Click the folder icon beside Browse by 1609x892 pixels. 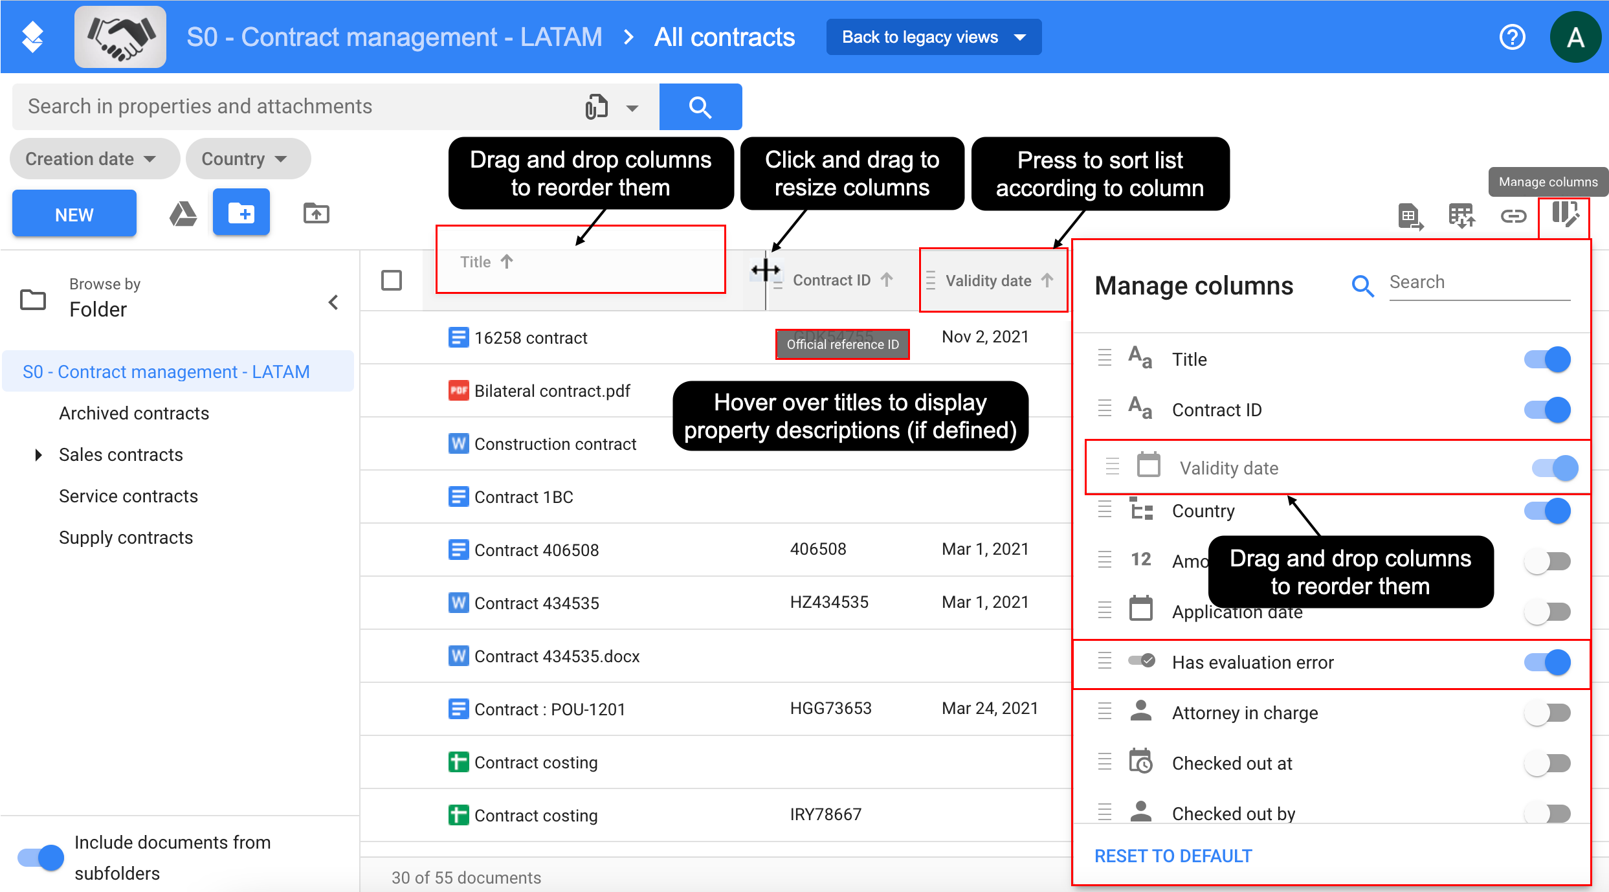coord(33,299)
